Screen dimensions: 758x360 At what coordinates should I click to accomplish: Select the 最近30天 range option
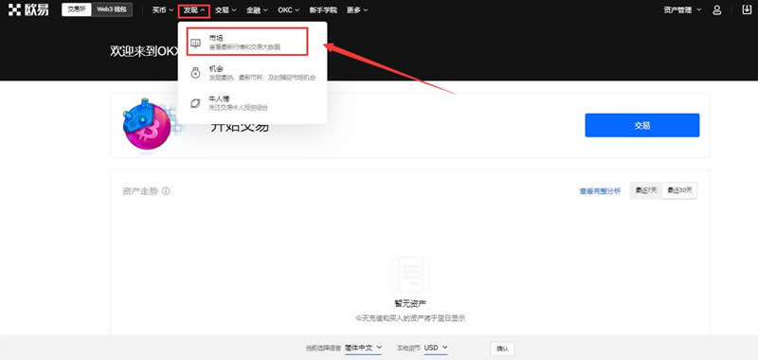679,190
